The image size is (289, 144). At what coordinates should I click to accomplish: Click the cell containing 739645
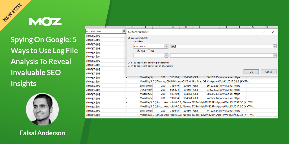coord(172,111)
